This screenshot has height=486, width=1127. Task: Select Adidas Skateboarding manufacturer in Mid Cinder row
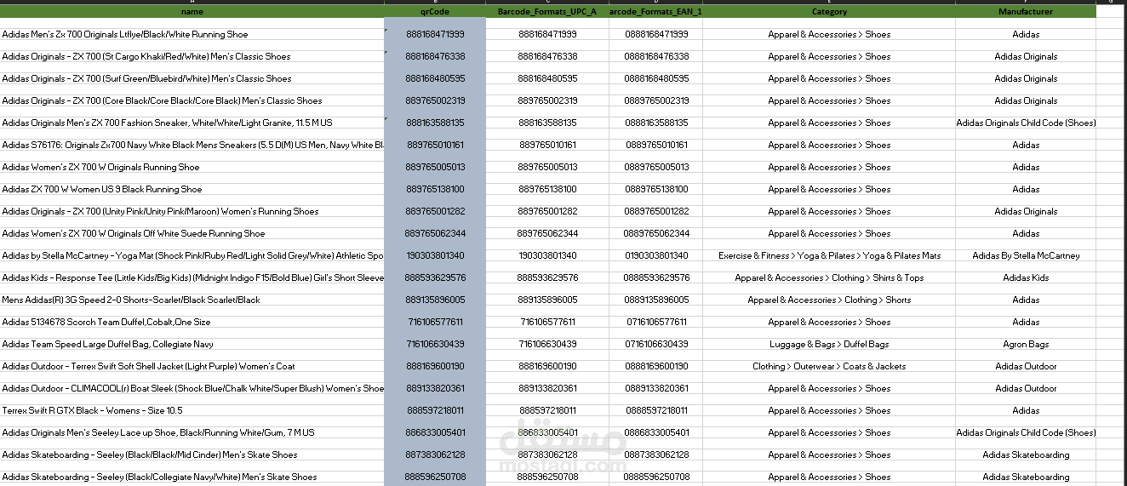[1026, 455]
